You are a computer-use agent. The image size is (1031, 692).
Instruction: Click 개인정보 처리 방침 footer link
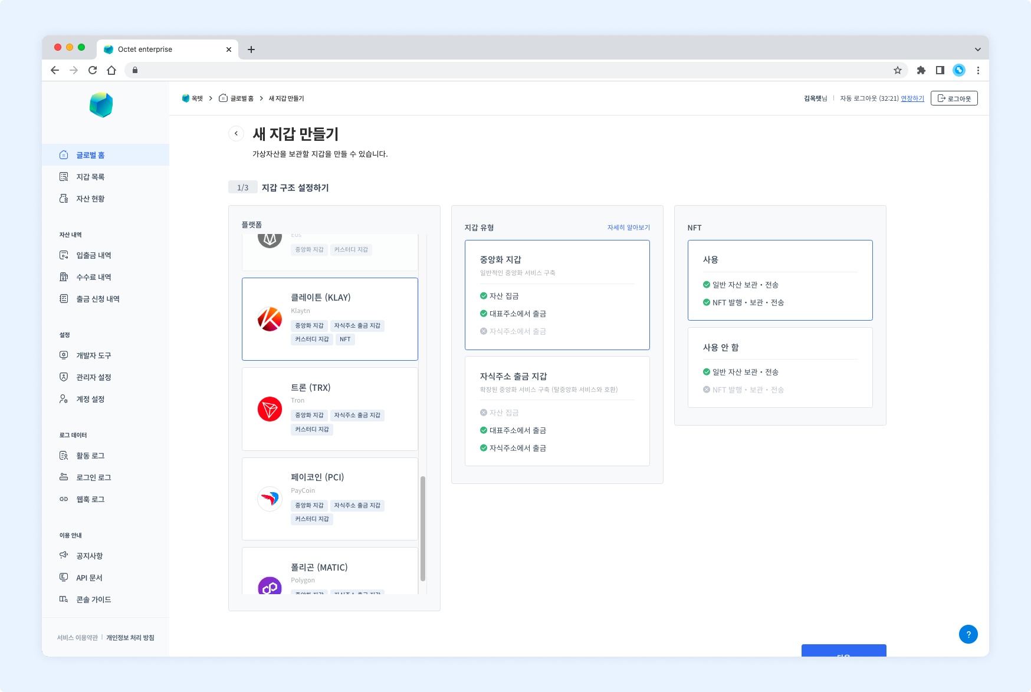tap(130, 638)
